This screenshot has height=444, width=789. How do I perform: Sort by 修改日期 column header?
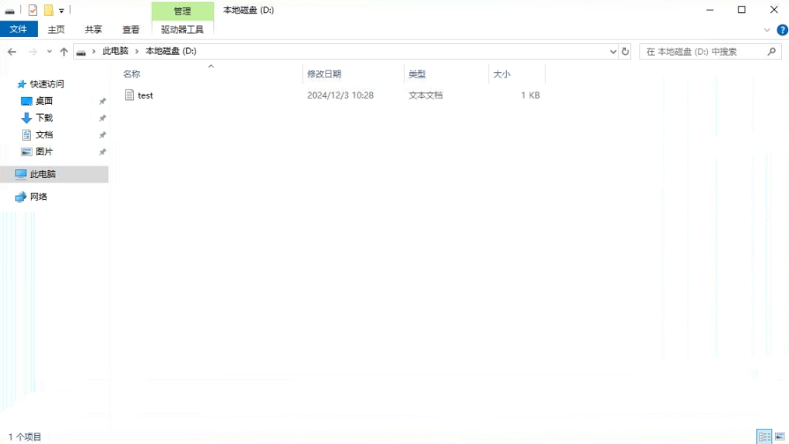324,74
